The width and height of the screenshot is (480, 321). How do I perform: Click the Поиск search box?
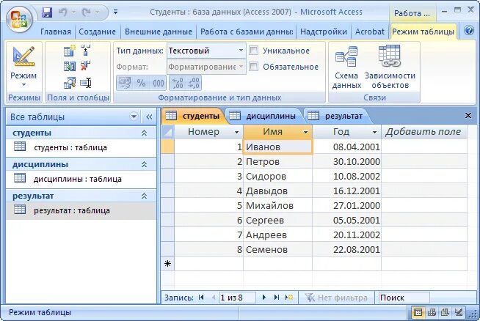click(404, 298)
